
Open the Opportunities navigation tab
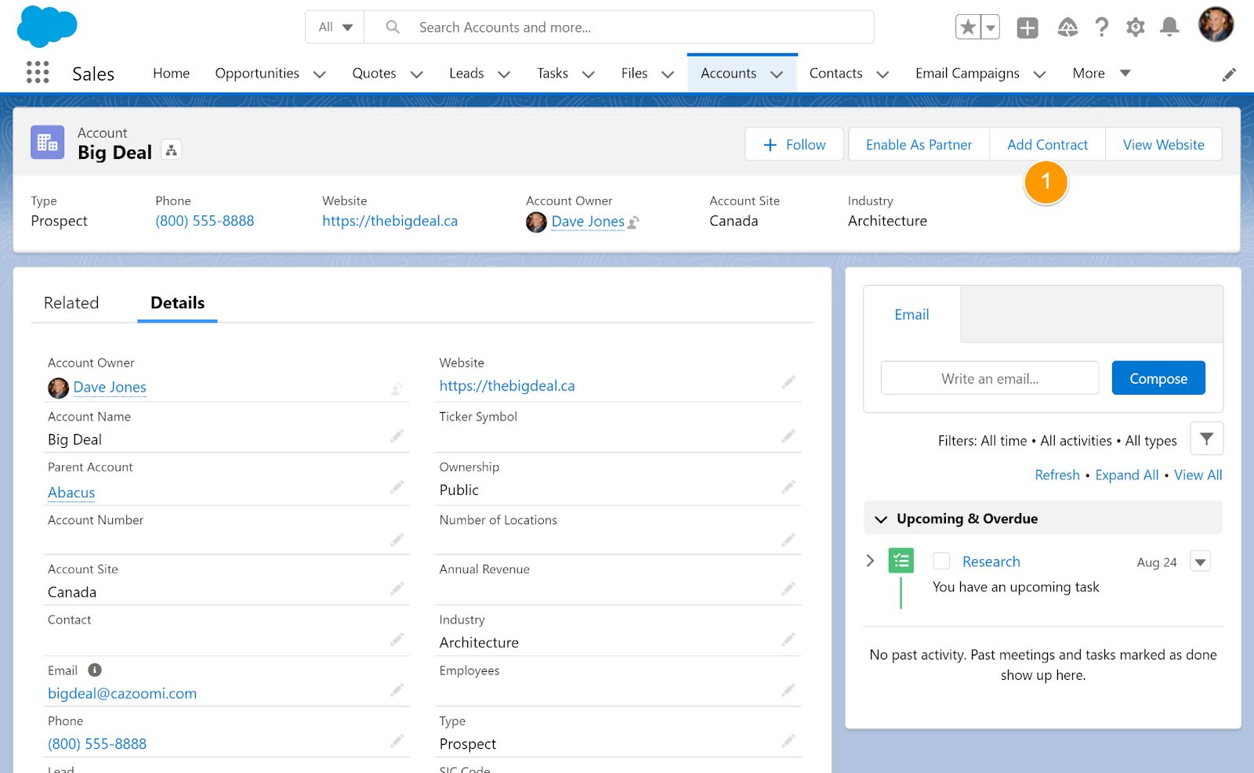pos(257,74)
